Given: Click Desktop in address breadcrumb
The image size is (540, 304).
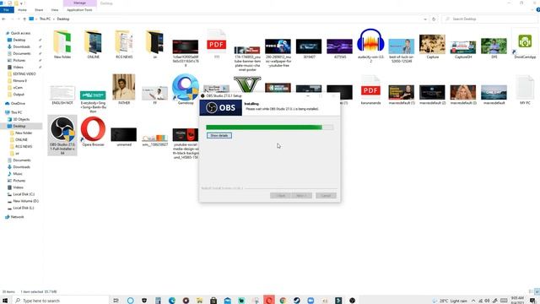Looking at the screenshot, I should coord(63,19).
